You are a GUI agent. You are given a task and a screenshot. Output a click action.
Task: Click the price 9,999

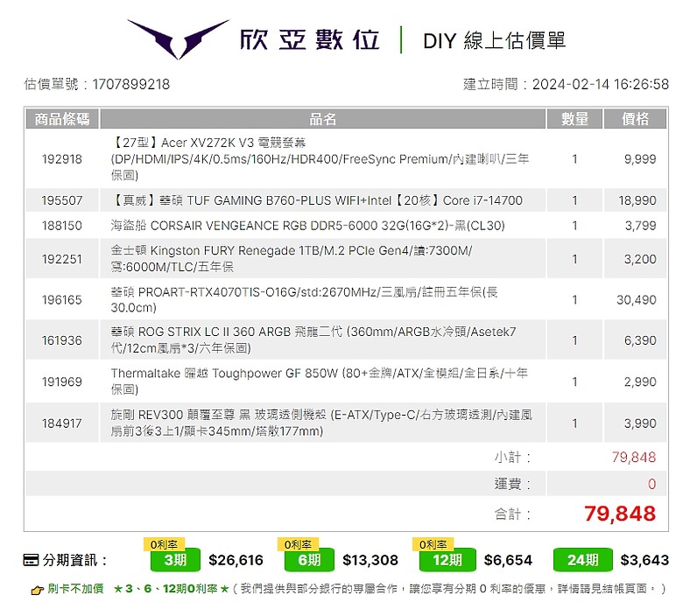[640, 159]
